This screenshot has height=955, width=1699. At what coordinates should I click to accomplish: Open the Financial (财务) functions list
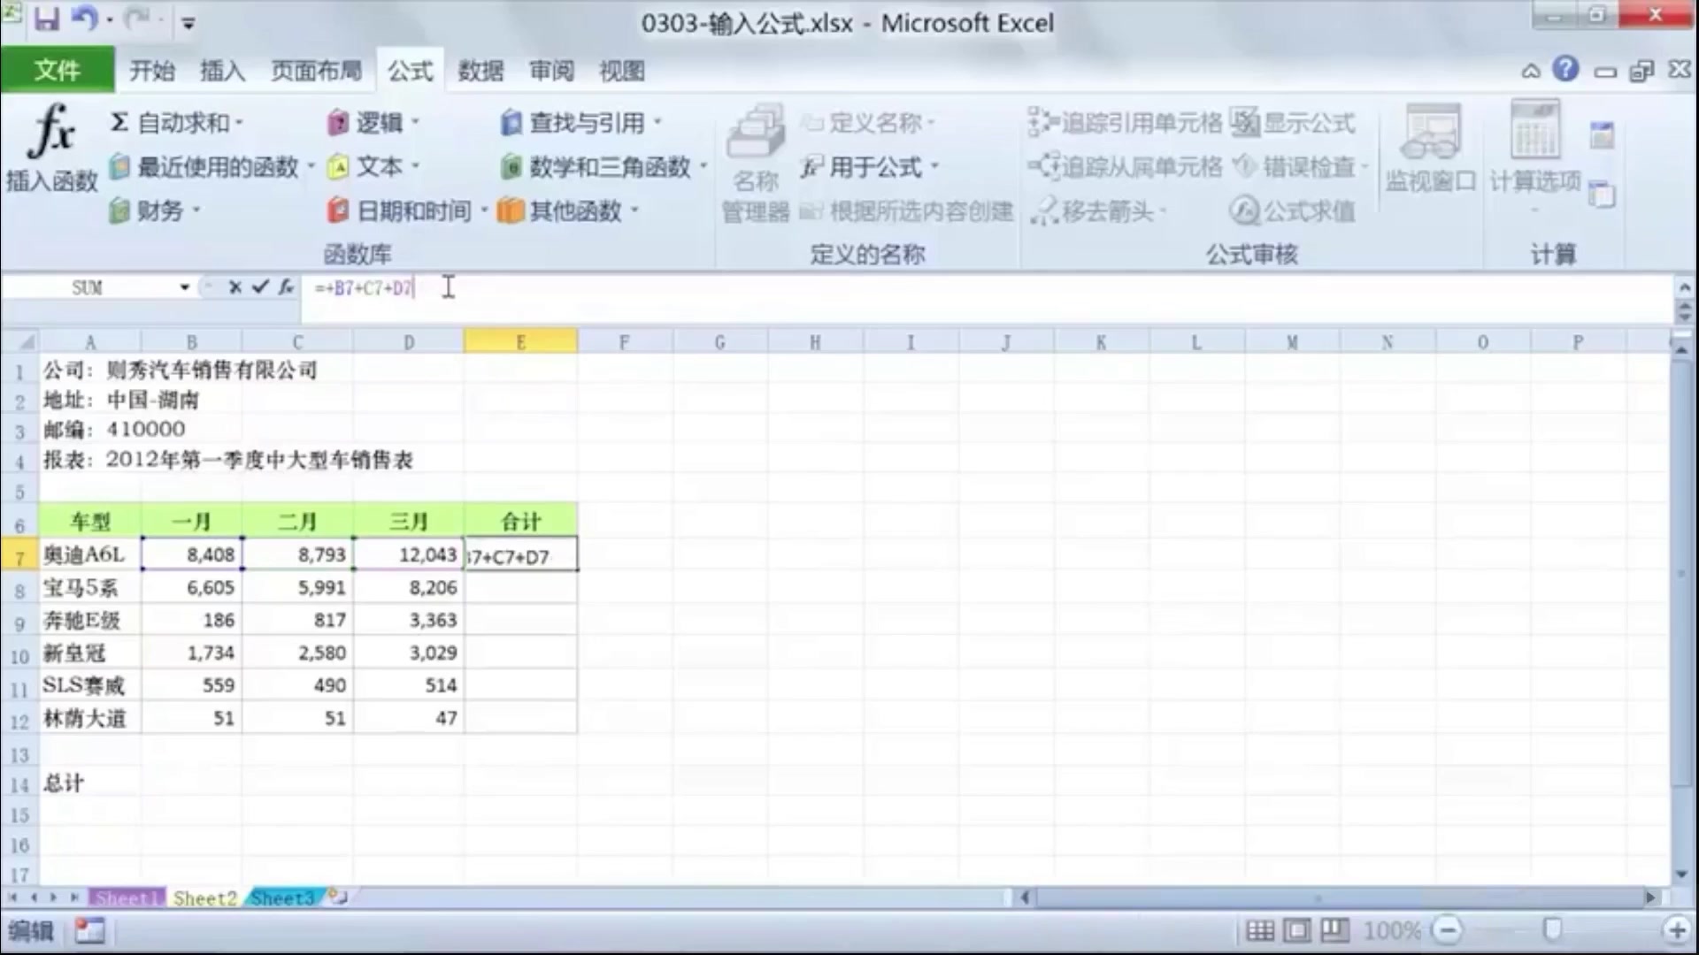pyautogui.click(x=156, y=210)
